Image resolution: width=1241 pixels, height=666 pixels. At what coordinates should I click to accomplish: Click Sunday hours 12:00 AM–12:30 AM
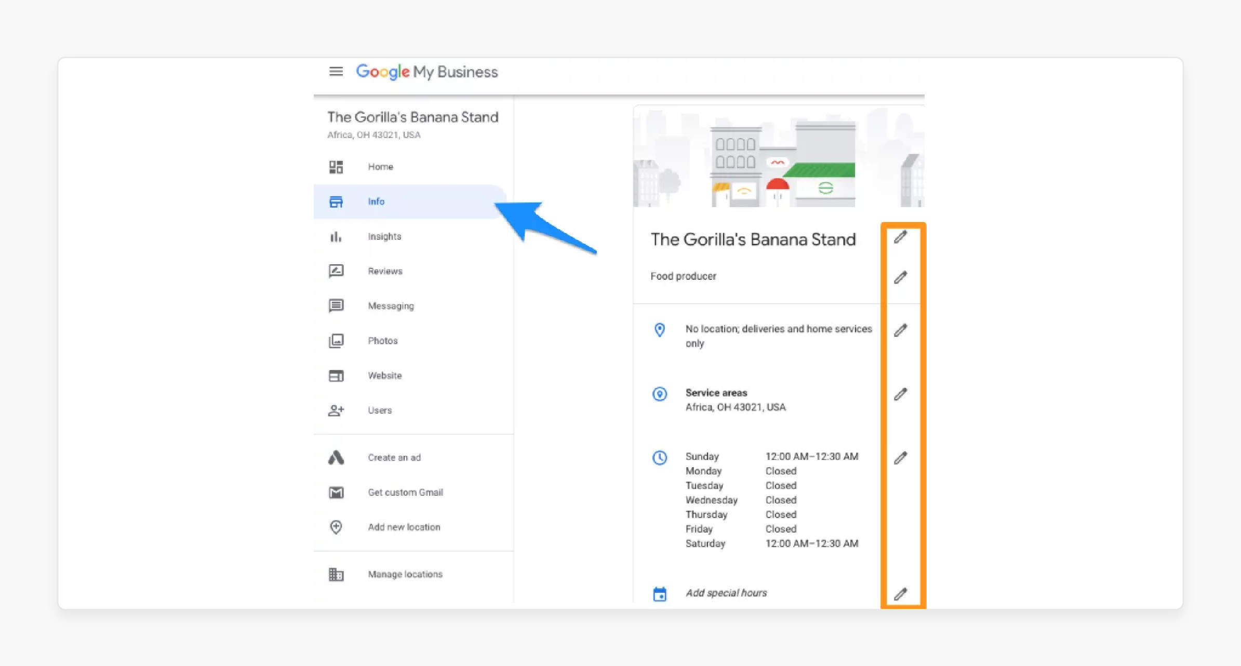tap(812, 456)
